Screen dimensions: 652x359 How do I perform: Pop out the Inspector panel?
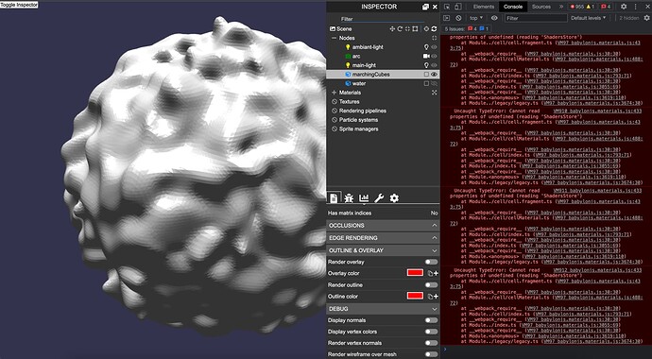[425, 7]
